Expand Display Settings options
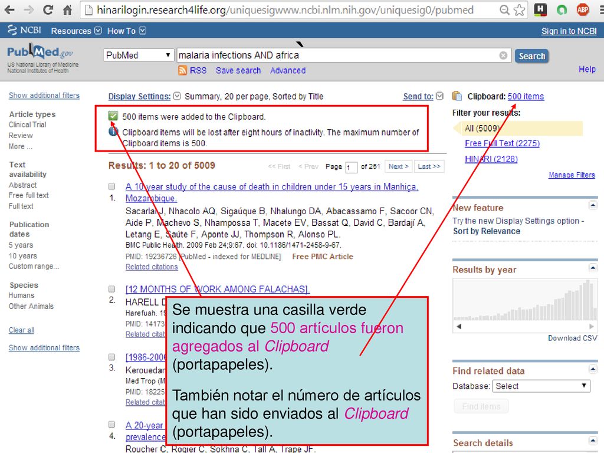This screenshot has width=604, height=453. (145, 96)
